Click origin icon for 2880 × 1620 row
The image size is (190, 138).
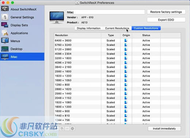(126, 89)
